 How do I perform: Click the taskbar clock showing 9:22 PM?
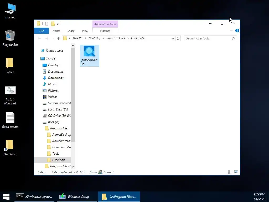click(259, 197)
